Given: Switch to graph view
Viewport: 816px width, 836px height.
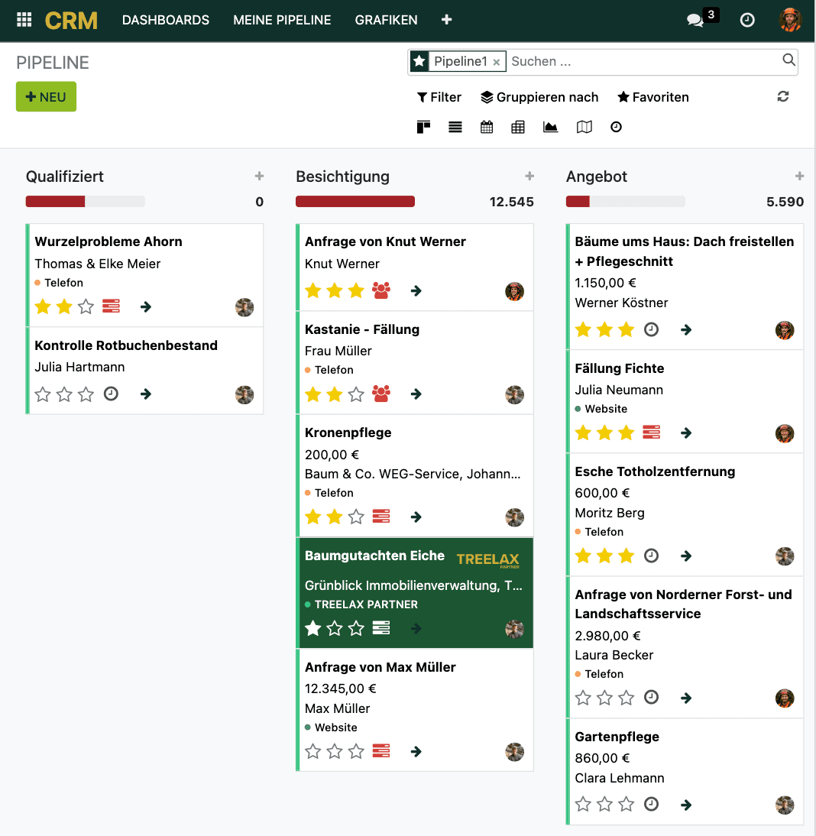Looking at the screenshot, I should click(x=550, y=127).
